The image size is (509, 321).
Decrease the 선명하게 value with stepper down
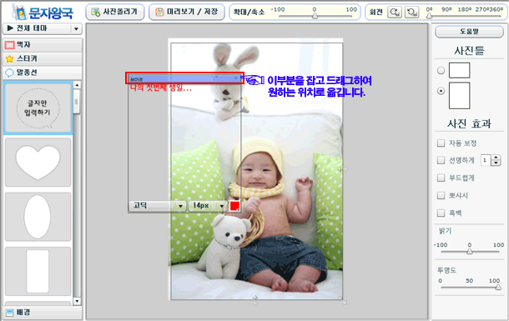(x=496, y=163)
